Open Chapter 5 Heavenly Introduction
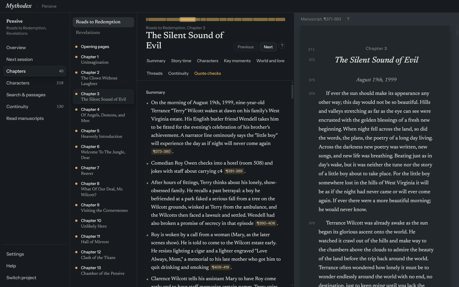 pyautogui.click(x=103, y=133)
